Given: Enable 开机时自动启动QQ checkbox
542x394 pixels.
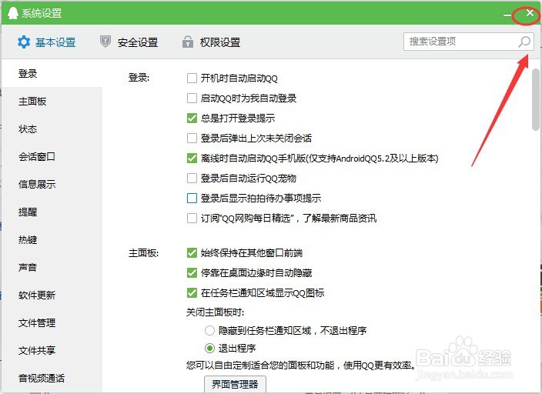Looking at the screenshot, I should coord(192,78).
